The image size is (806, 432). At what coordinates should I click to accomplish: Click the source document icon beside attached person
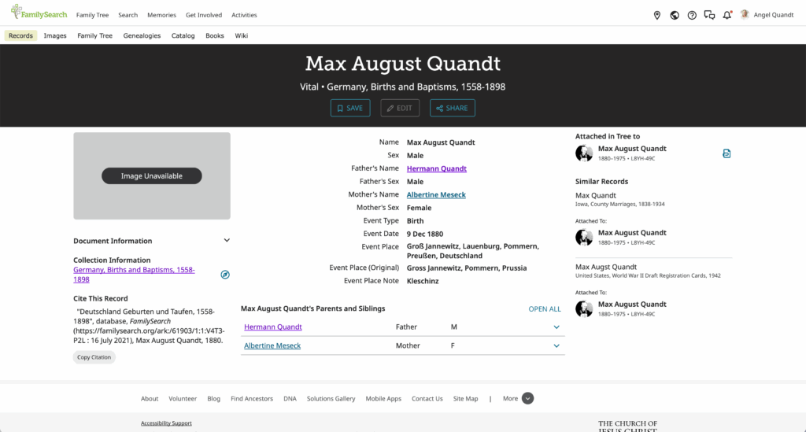coord(727,153)
